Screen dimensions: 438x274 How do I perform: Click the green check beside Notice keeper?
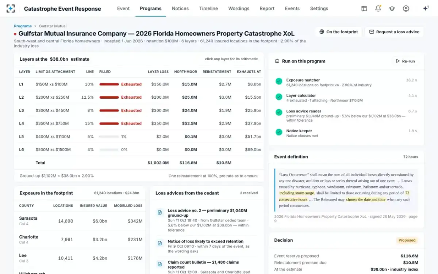tap(279, 132)
